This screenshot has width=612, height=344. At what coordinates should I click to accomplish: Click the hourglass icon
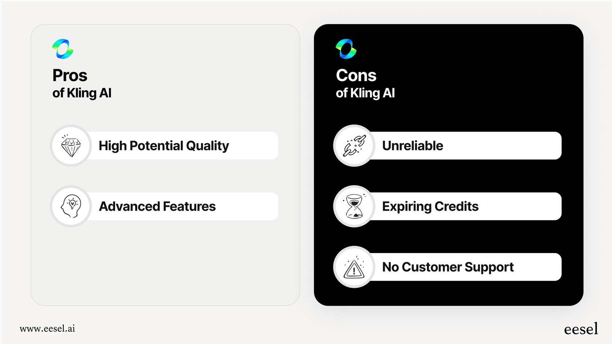pos(354,206)
